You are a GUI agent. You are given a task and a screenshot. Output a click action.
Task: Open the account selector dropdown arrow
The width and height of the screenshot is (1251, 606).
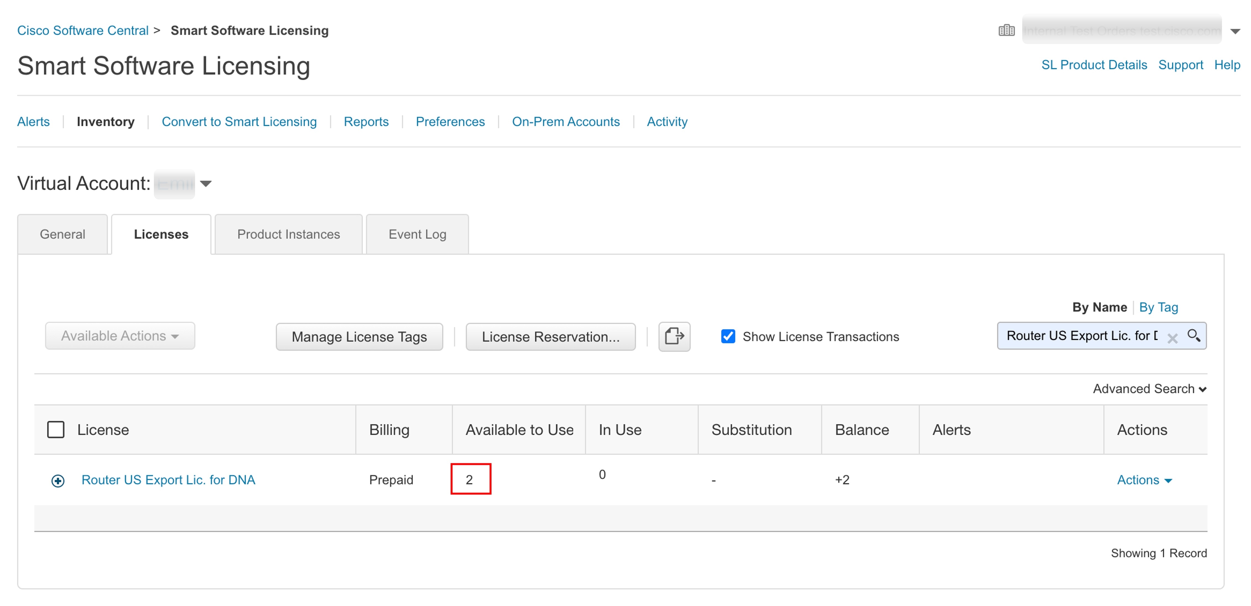click(1235, 31)
